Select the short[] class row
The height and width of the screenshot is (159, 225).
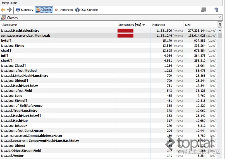109,61
